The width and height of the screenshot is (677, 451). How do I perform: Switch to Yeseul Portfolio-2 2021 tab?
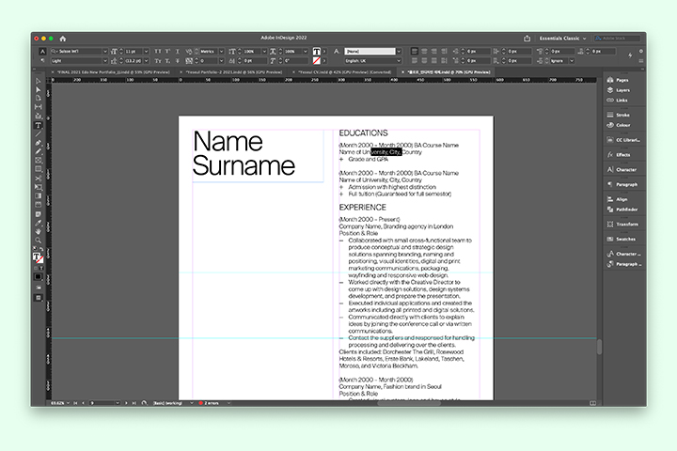click(x=233, y=72)
